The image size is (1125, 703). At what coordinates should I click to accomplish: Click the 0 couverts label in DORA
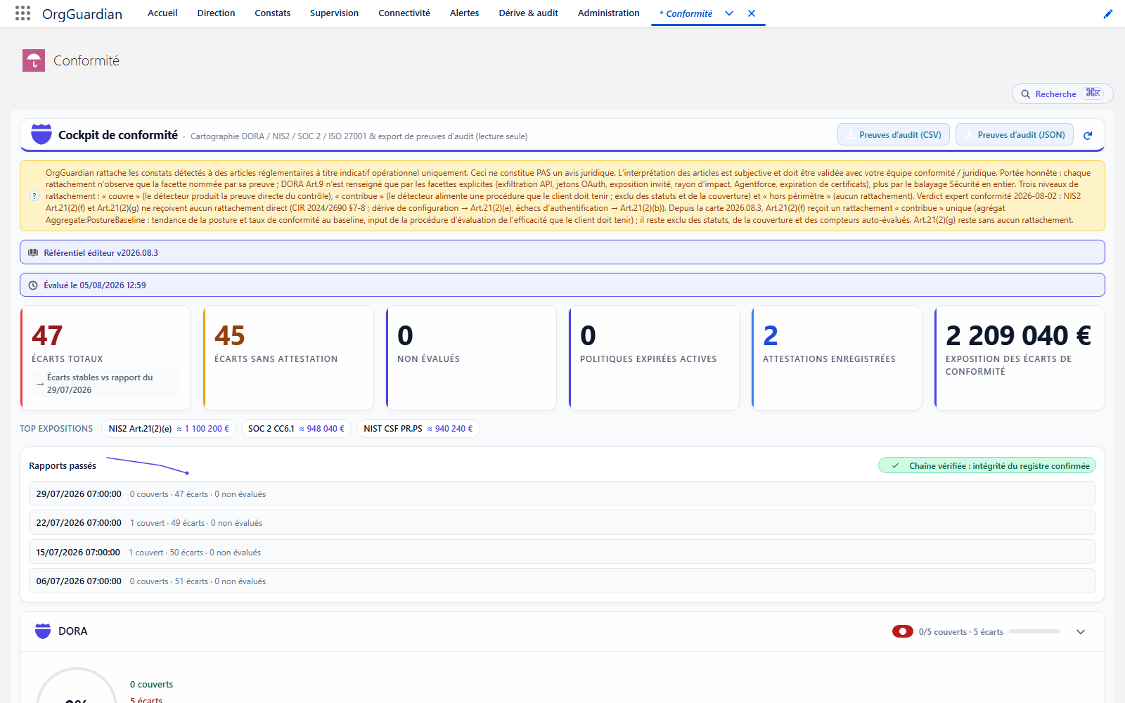[x=151, y=685]
